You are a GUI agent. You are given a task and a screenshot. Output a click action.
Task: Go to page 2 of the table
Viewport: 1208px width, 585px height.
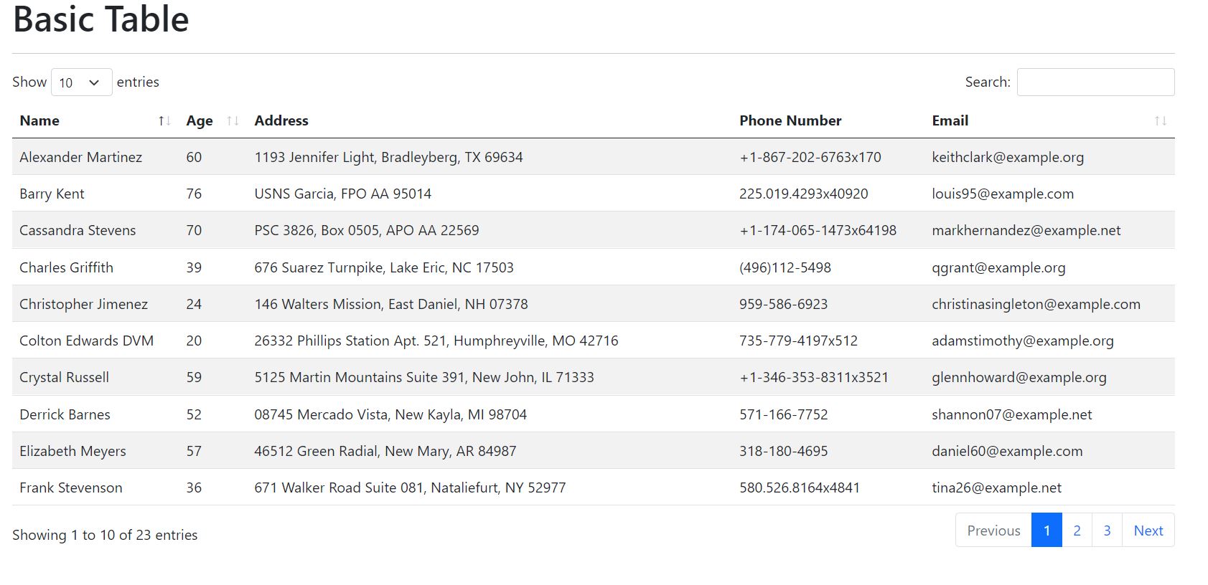[1077, 531]
